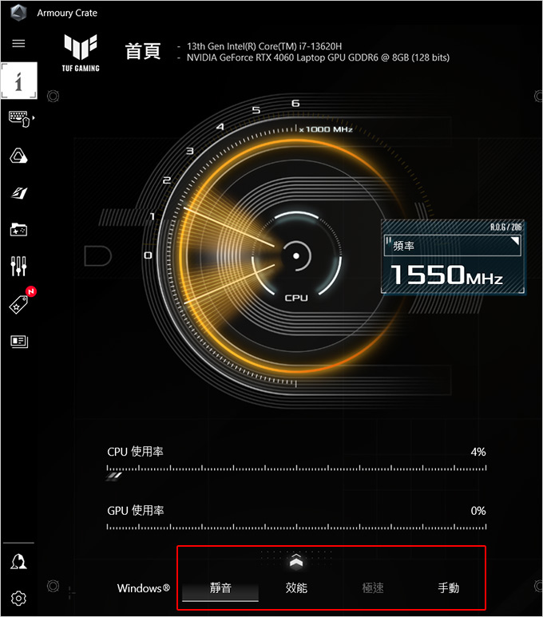Click the 1550MHz frequency readout

point(446,275)
